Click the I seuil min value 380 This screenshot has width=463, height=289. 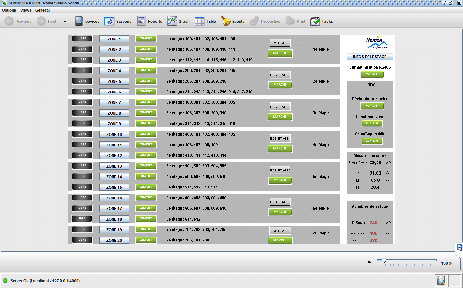[x=373, y=240]
